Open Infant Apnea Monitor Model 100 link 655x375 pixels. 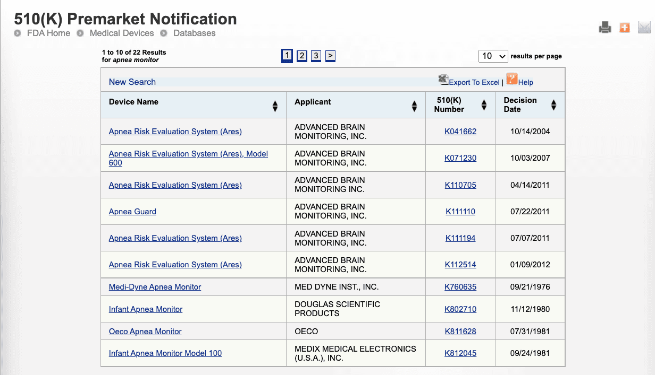point(165,353)
